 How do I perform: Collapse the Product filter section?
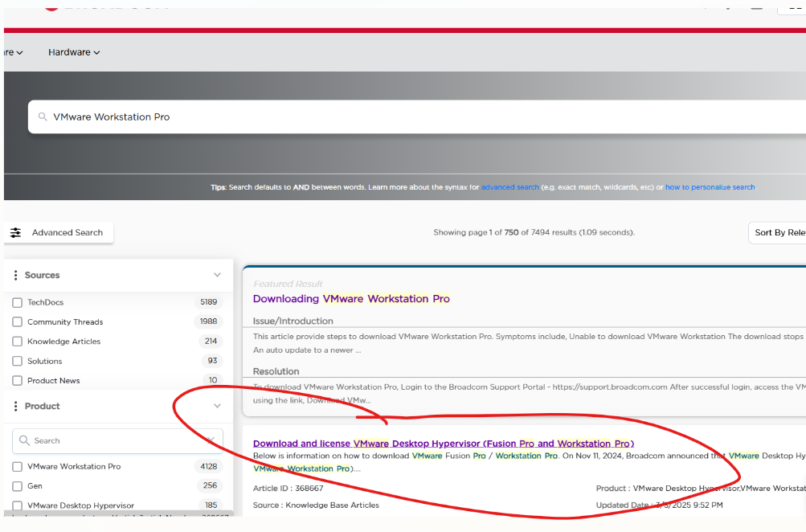(217, 406)
